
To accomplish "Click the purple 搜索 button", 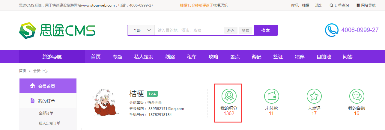I will 265,30.
